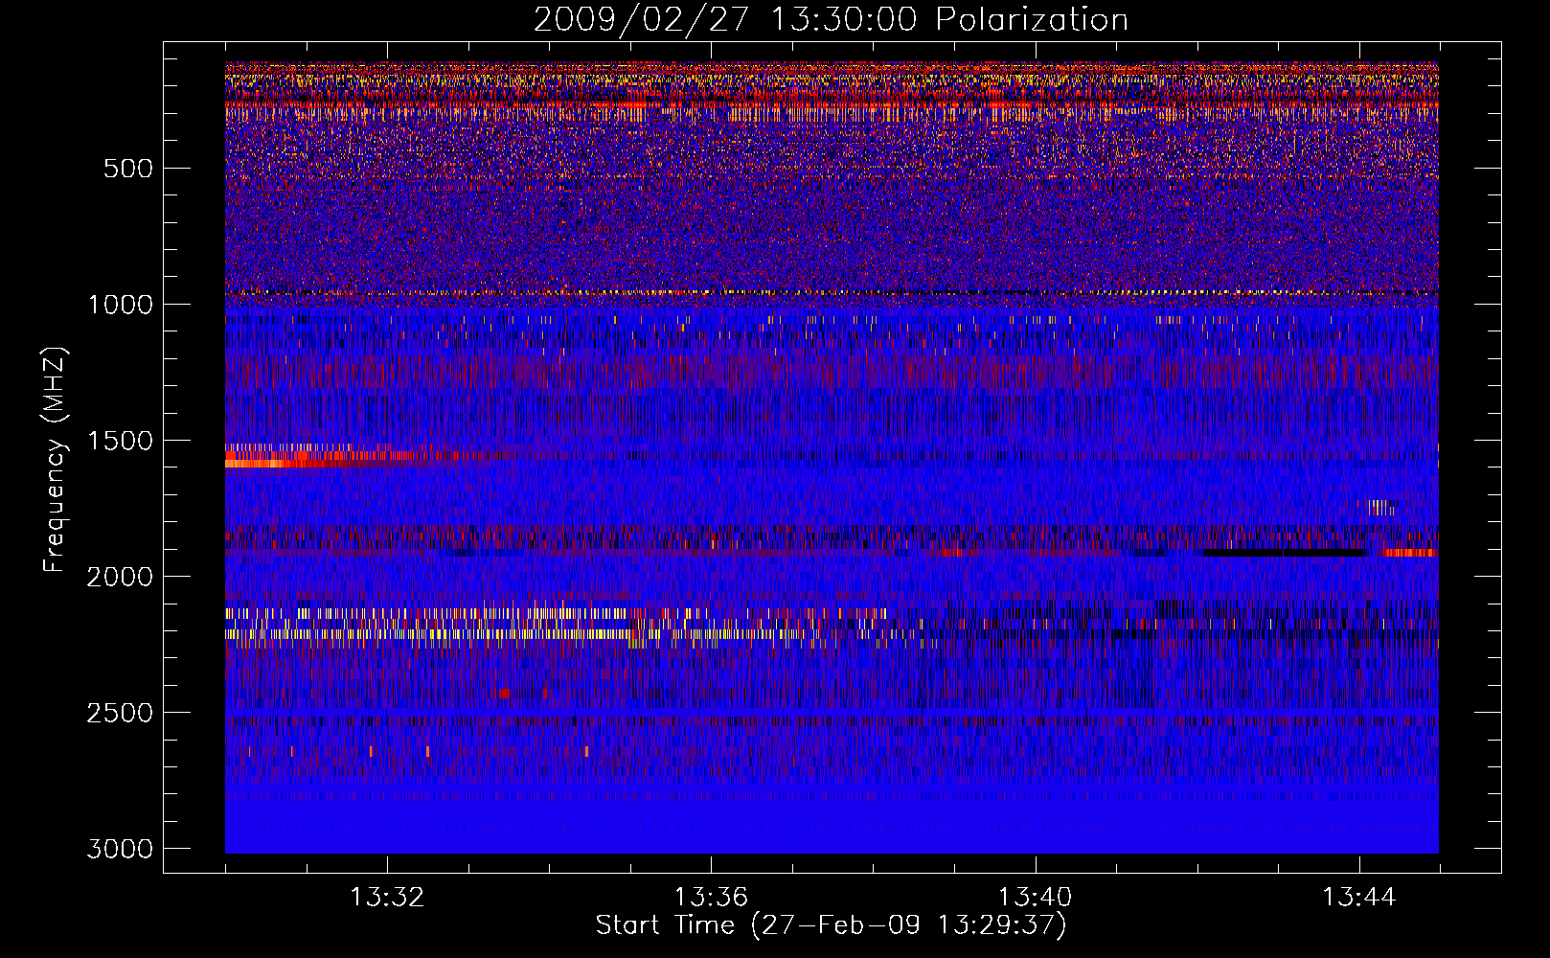This screenshot has width=1550, height=958.
Task: Select the 2500 frequency tick label
Action: 120,713
